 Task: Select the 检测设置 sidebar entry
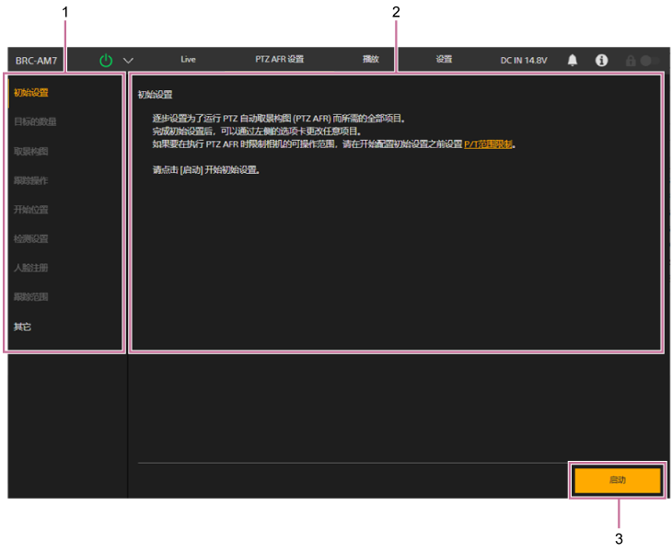click(x=31, y=239)
